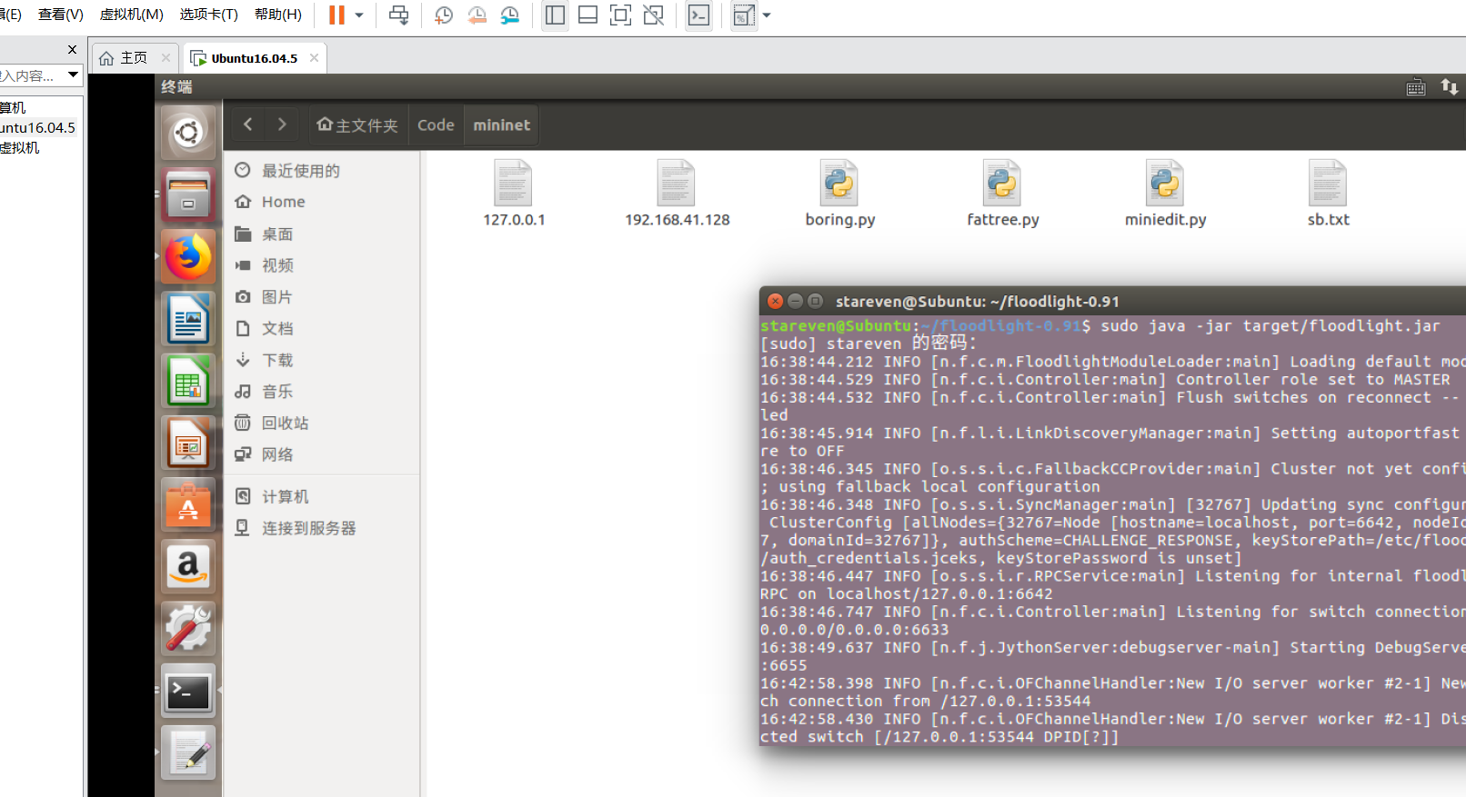Open LibreOffice Calc launcher icon
Image resolution: width=1466 pixels, height=797 pixels.
pos(188,381)
